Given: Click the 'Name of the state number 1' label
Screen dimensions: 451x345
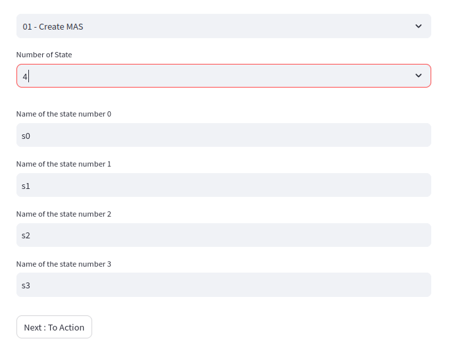Looking at the screenshot, I should coord(64,164).
